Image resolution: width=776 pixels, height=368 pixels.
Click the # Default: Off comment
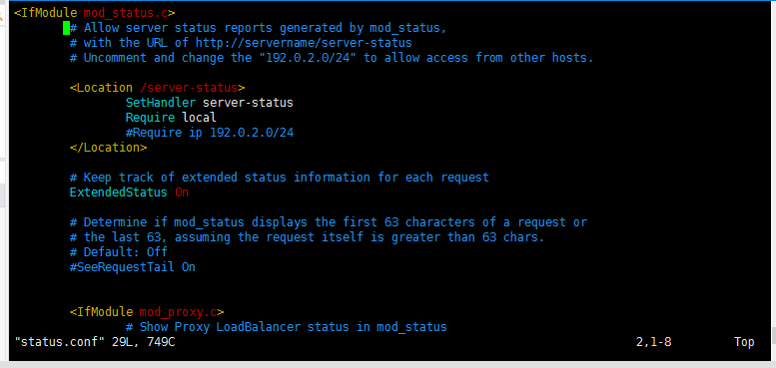click(118, 252)
